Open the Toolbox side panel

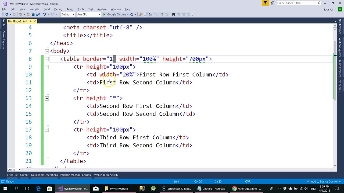coord(3,24)
